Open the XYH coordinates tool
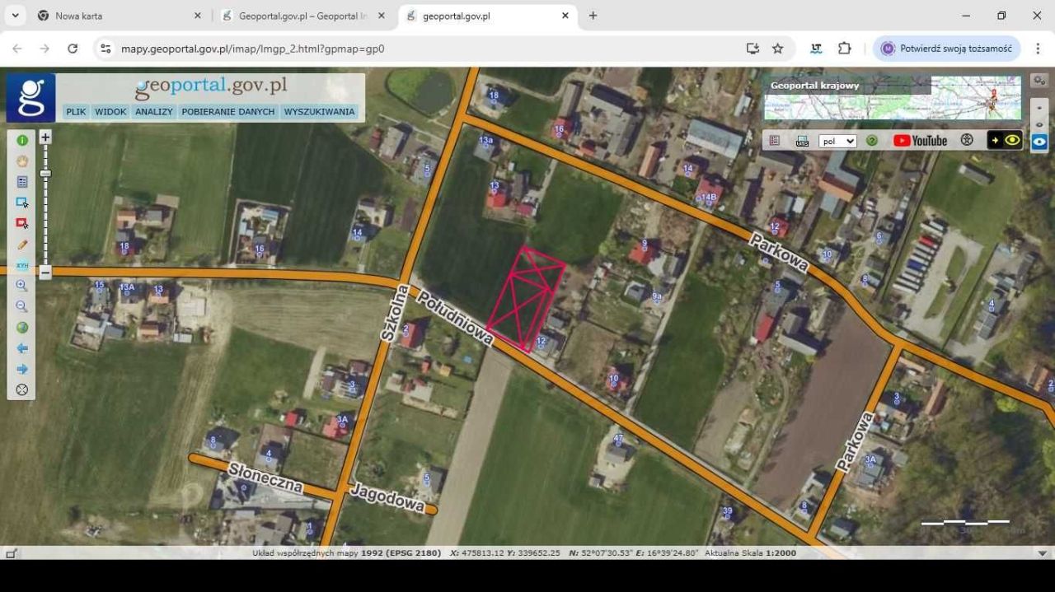The height and width of the screenshot is (592, 1055). 22,265
